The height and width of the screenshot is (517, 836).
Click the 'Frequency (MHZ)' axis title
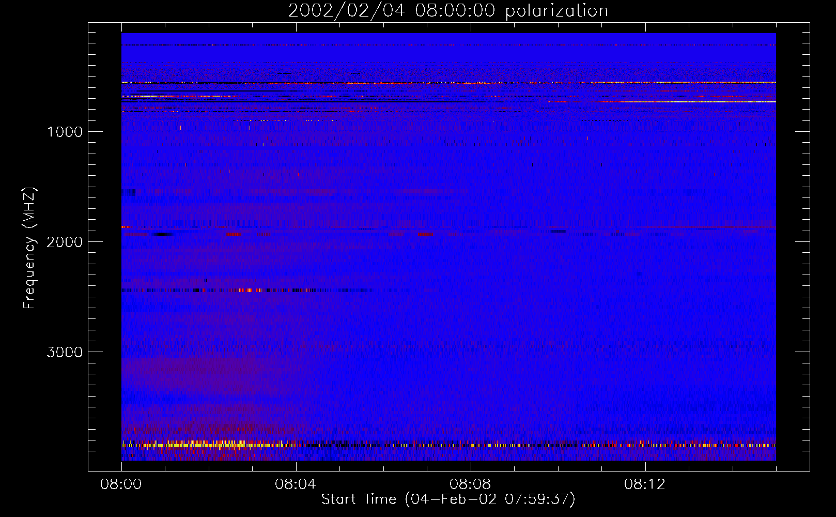(29, 248)
